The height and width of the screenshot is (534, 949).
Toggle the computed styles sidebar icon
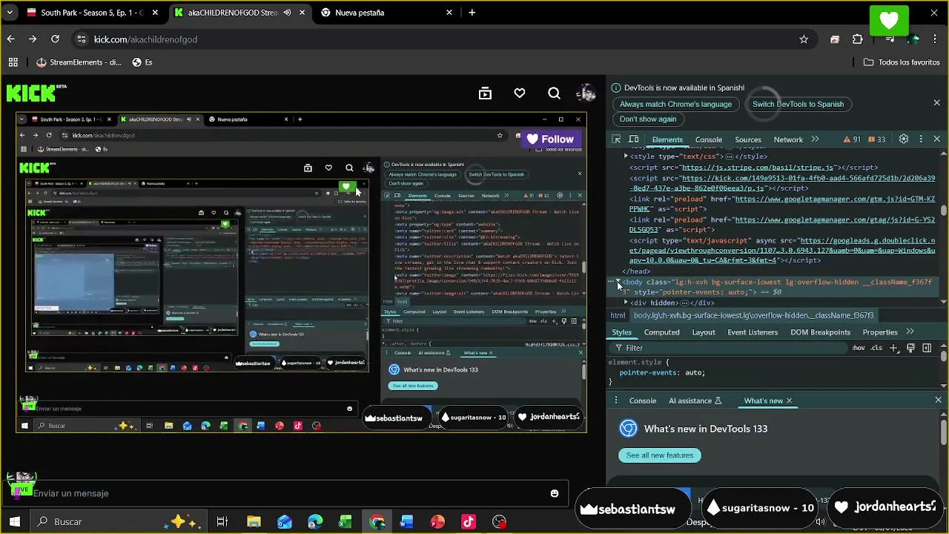[x=927, y=348]
